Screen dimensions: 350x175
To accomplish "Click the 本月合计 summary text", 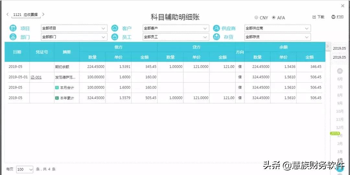I will [x=67, y=88].
